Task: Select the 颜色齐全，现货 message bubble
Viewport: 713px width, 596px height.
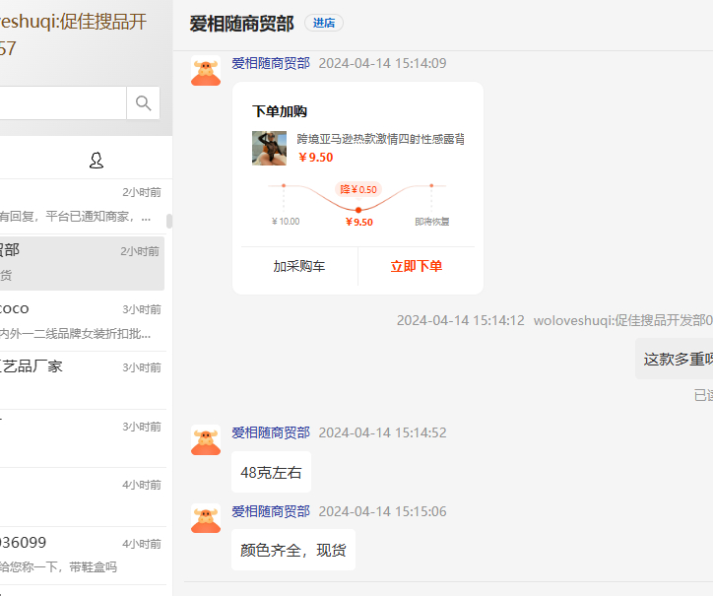Action: (292, 550)
